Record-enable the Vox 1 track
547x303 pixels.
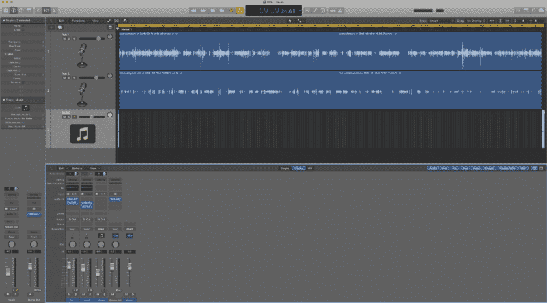tap(74, 39)
